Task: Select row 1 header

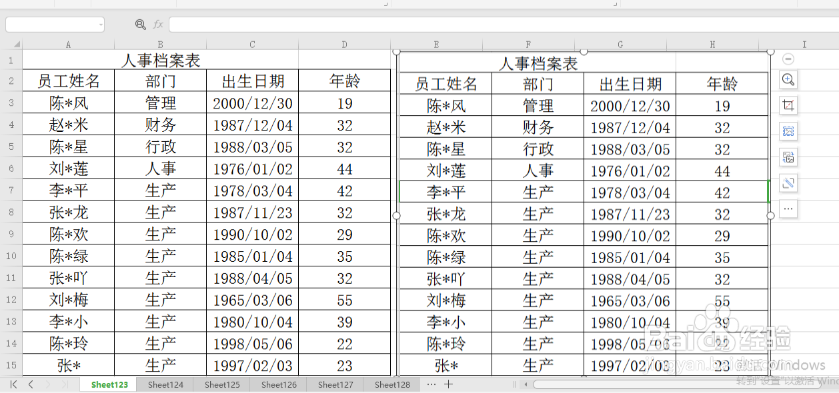Action: pos(11,60)
